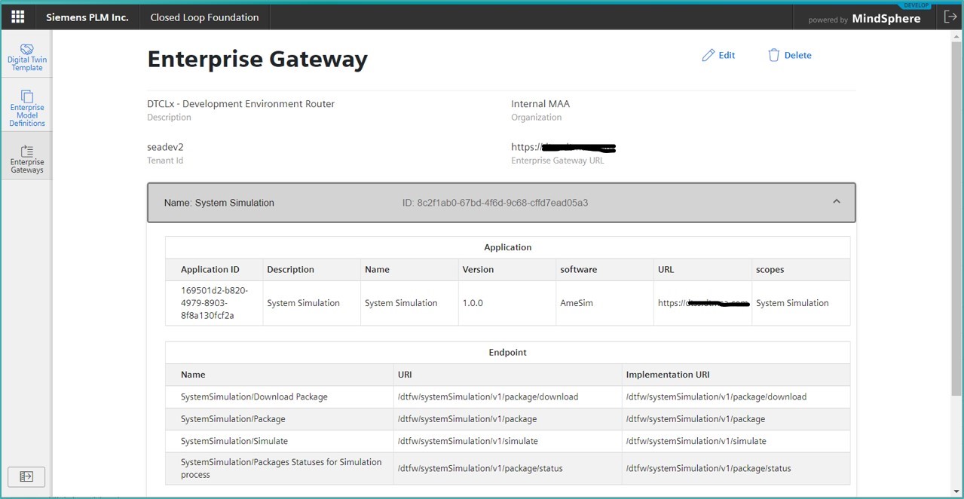Toggle sidebar collapse button at bottom left
The height and width of the screenshot is (499, 964).
point(26,476)
